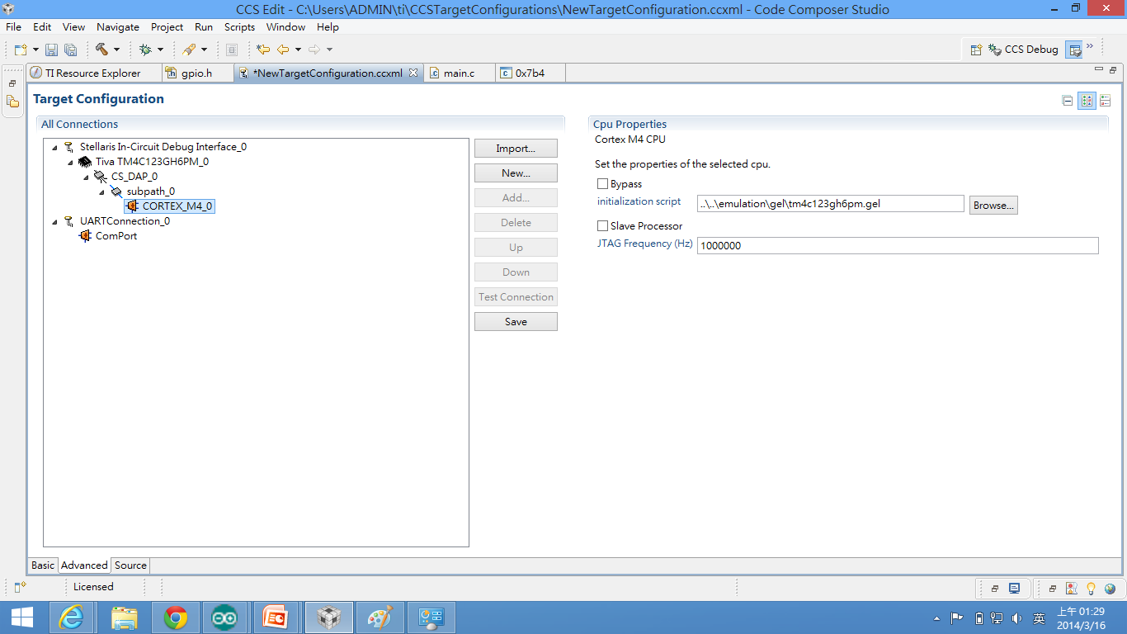The width and height of the screenshot is (1127, 634).
Task: Launch debug with the green bug icon
Action: [x=146, y=50]
